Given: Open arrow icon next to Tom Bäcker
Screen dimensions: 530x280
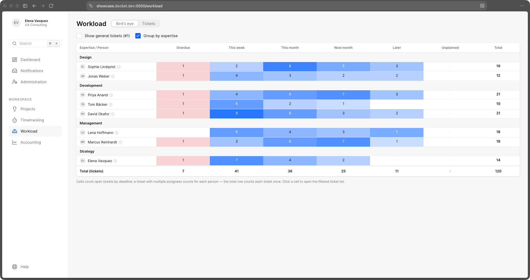Looking at the screenshot, I should 111,105.
